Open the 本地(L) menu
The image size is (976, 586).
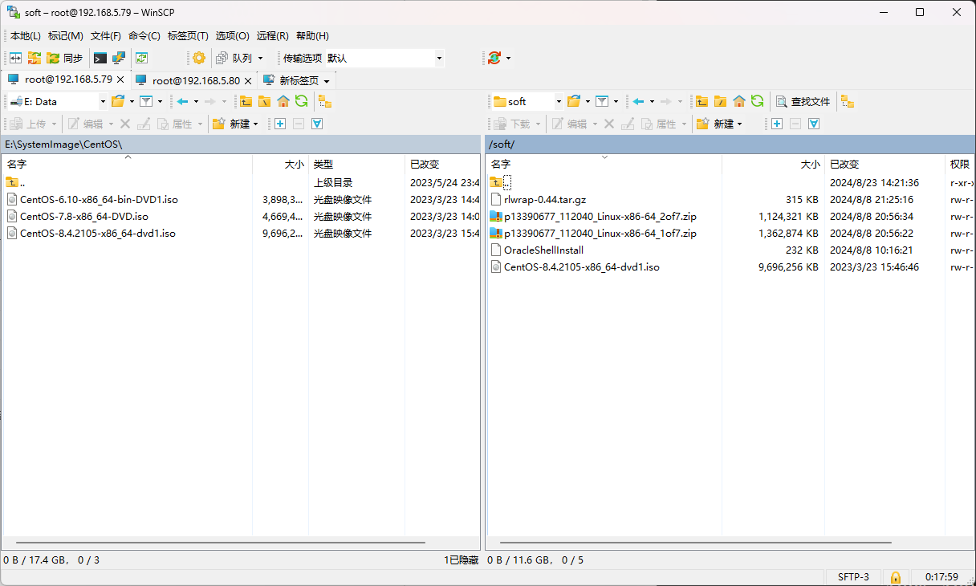click(x=26, y=35)
